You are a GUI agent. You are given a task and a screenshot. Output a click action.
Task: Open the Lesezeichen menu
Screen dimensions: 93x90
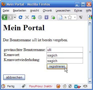(x=63, y=10)
